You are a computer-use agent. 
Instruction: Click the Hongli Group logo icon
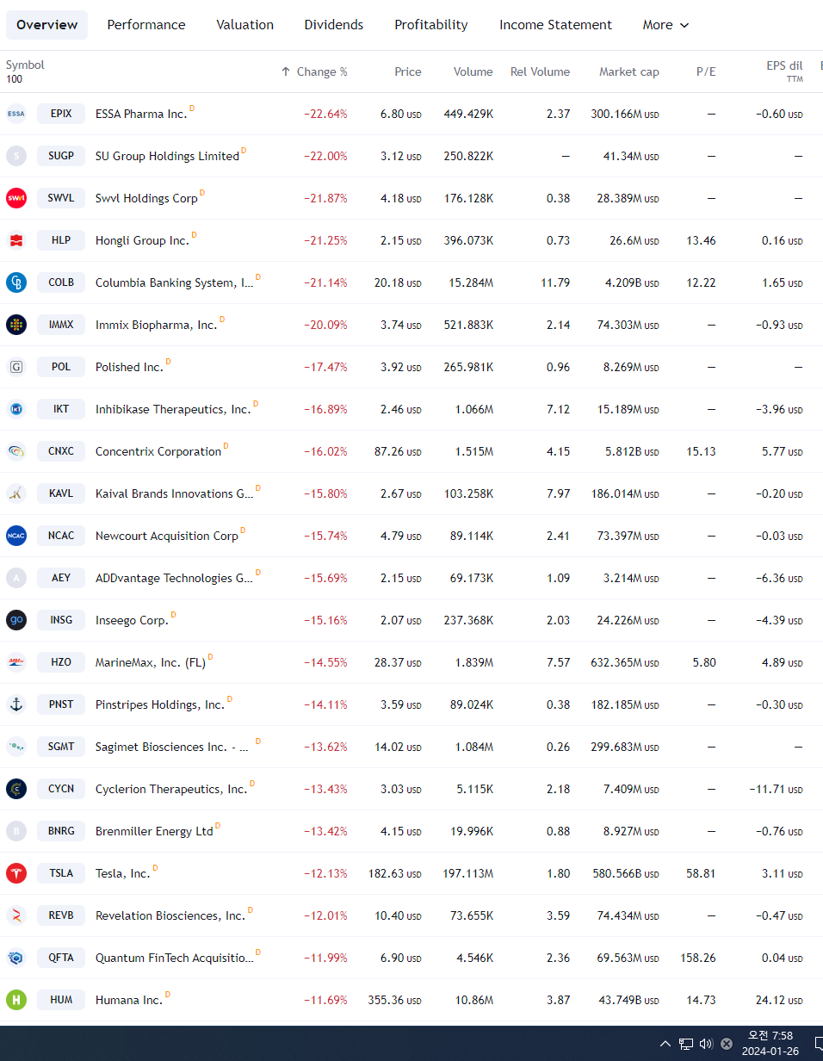[16, 240]
